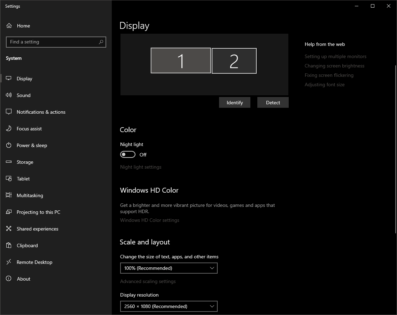The height and width of the screenshot is (315, 397).
Task: Open the Display resolution dropdown
Action: pyautogui.click(x=169, y=306)
